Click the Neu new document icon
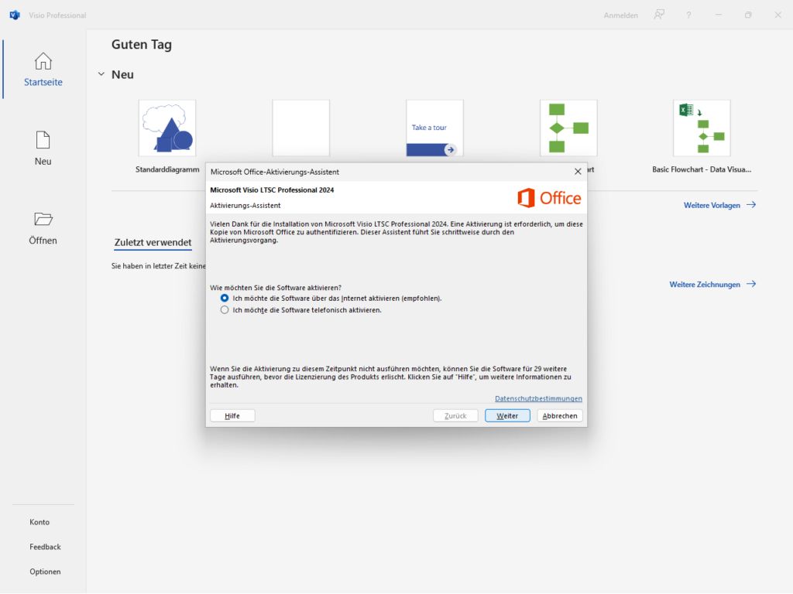 tap(43, 140)
